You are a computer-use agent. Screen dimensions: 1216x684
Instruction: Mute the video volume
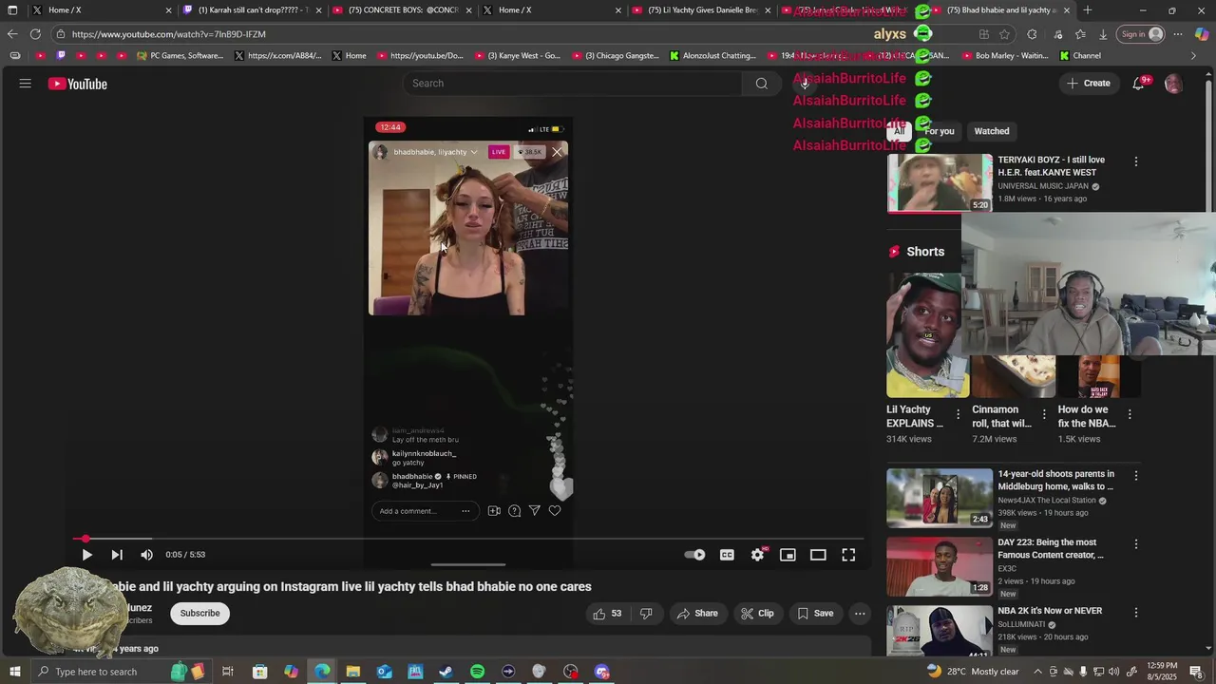click(x=146, y=555)
